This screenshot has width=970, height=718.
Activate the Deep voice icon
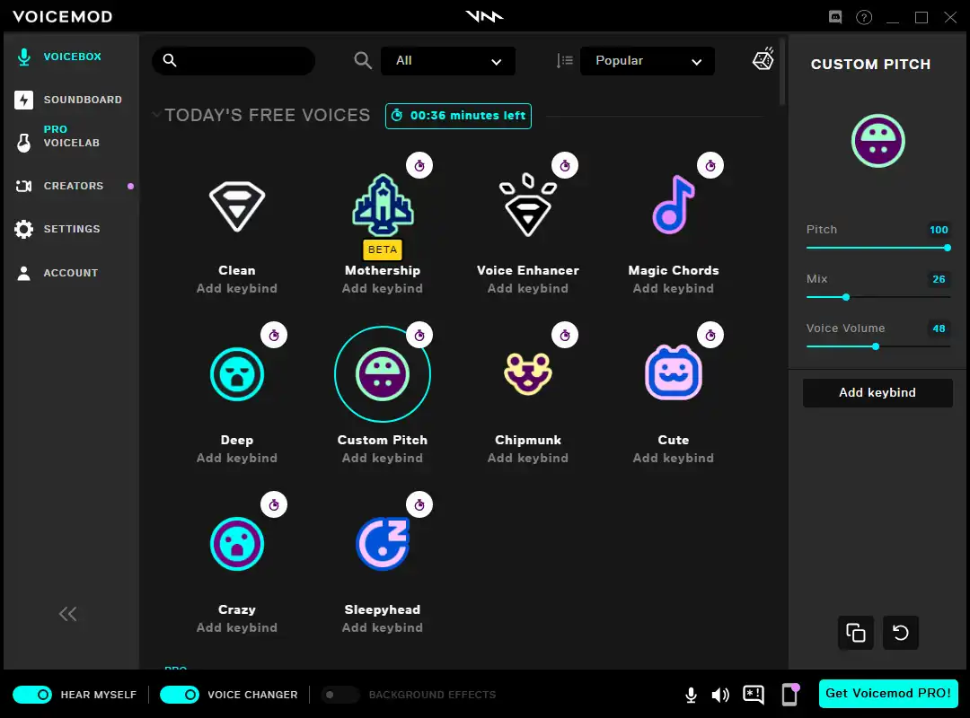pyautogui.click(x=237, y=374)
